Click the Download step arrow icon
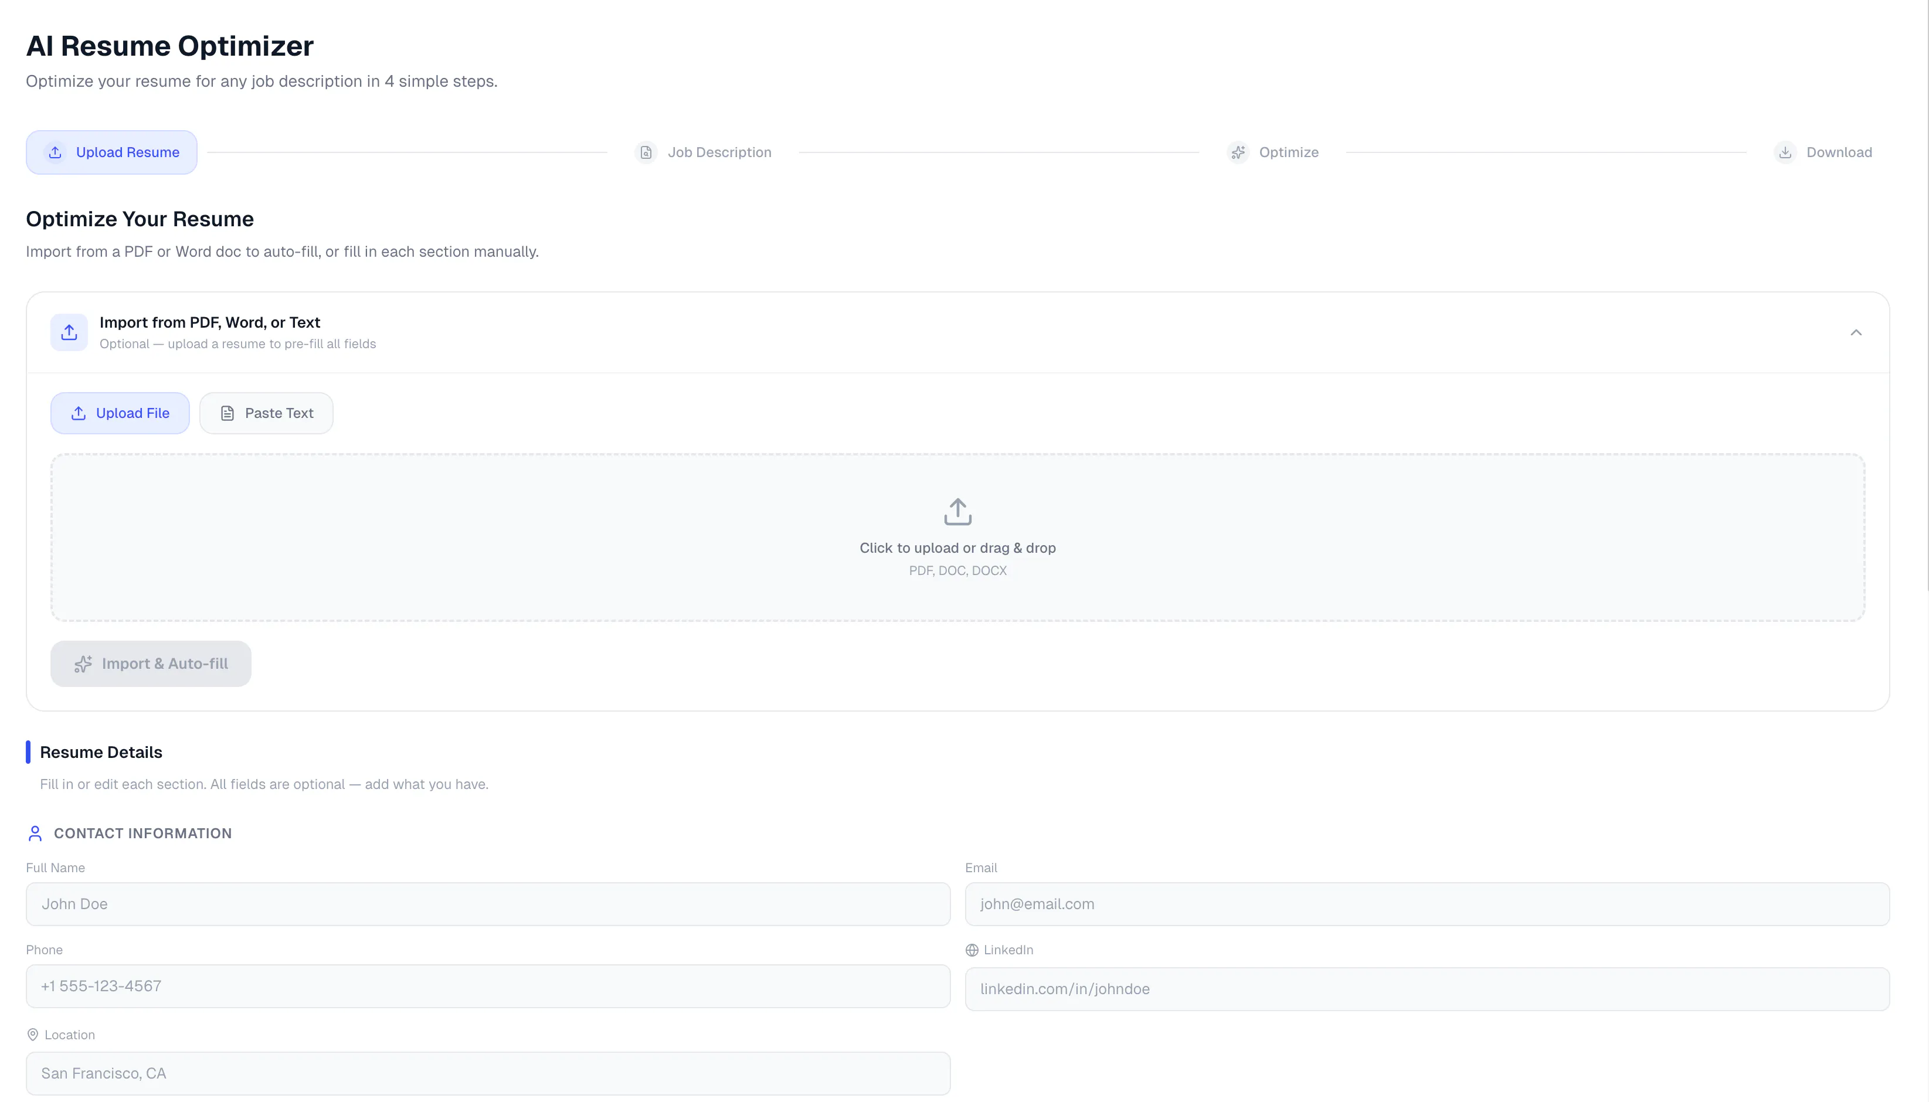This screenshot has height=1102, width=1929. (x=1785, y=152)
